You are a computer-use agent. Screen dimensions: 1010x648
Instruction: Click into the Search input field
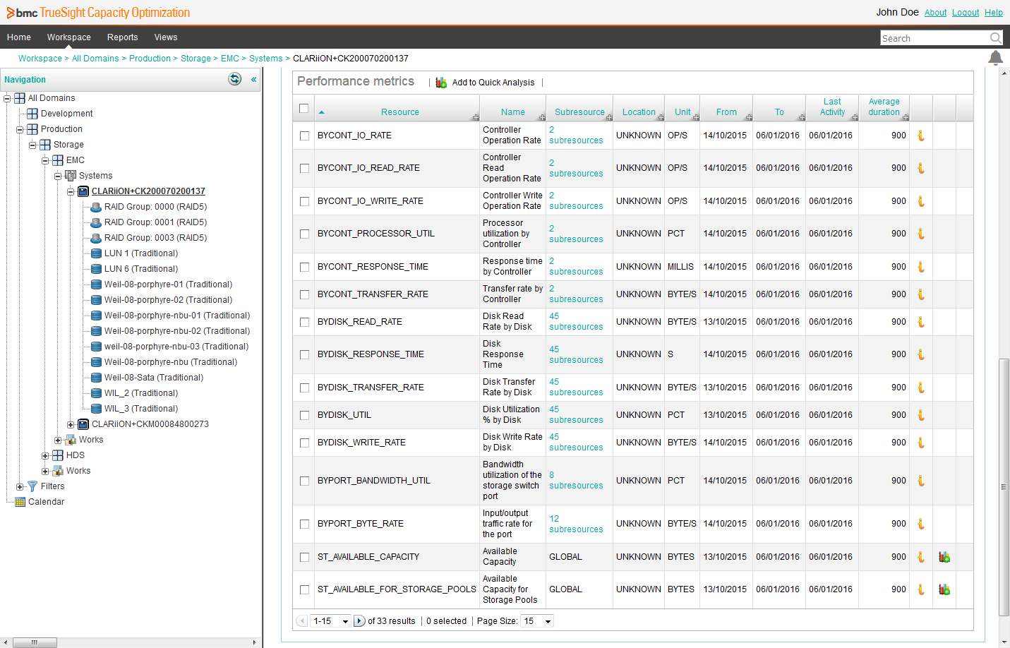tap(934, 38)
